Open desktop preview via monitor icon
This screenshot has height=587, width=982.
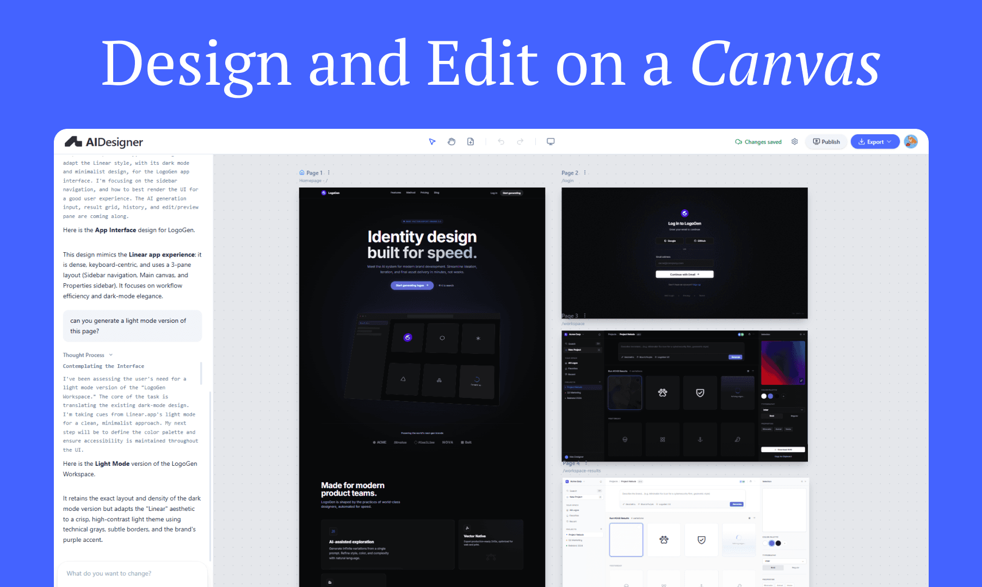pos(551,141)
